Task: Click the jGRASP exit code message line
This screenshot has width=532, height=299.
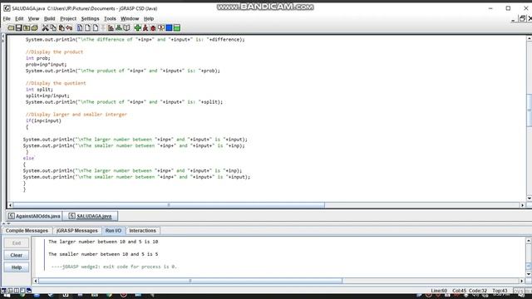Action: coord(114,267)
